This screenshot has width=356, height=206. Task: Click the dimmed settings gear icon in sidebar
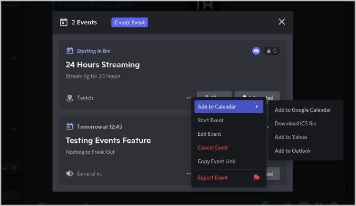[x=14, y=168]
